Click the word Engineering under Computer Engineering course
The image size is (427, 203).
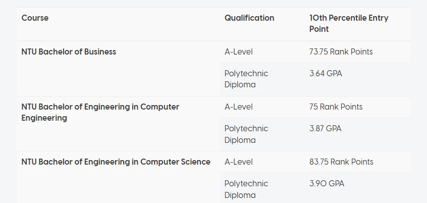click(x=44, y=118)
